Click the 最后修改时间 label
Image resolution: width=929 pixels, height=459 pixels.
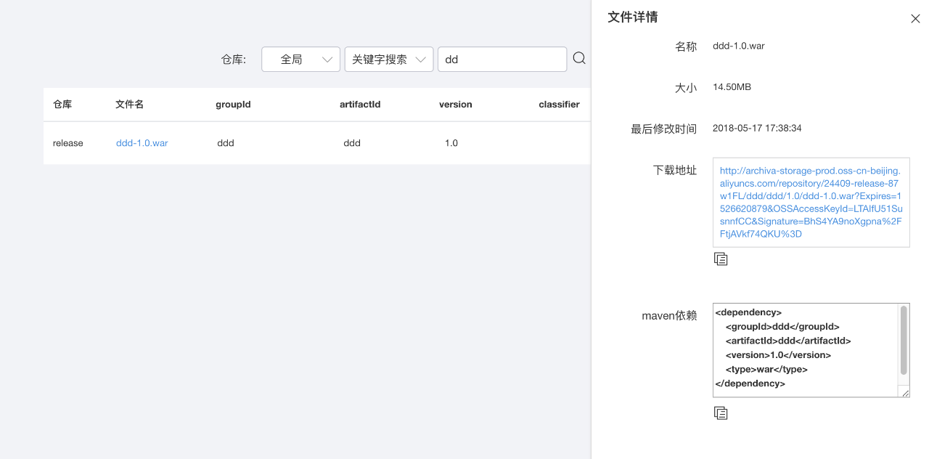click(664, 129)
